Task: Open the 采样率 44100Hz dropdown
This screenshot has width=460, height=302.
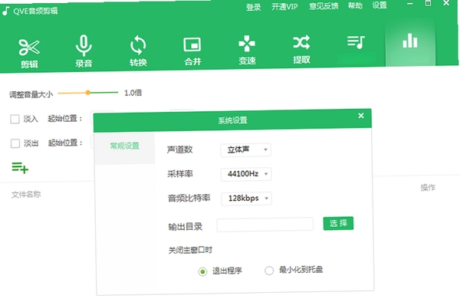Action: [246, 174]
